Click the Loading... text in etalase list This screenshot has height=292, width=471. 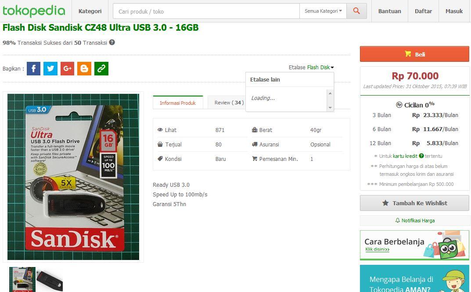pyautogui.click(x=263, y=98)
